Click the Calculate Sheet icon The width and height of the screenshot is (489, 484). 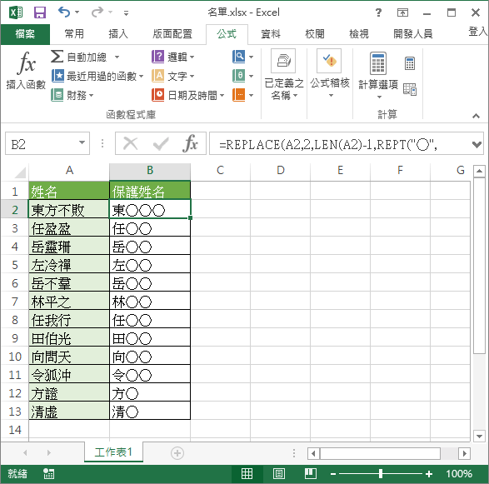click(410, 89)
